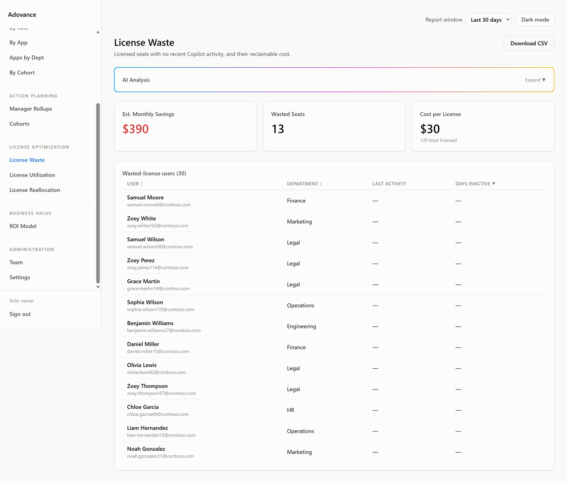567x483 pixels.
Task: Click the 120 total licensed text
Action: tap(438, 140)
